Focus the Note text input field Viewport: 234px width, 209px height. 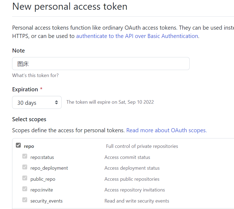(x=101, y=64)
